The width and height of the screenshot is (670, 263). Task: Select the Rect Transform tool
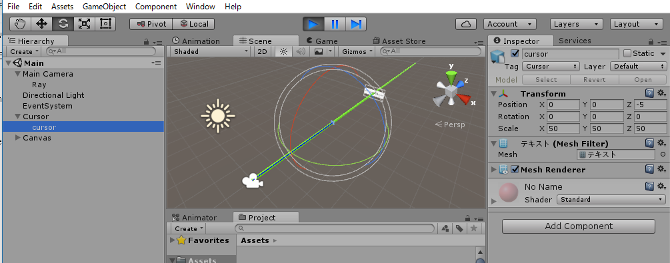coord(105,24)
